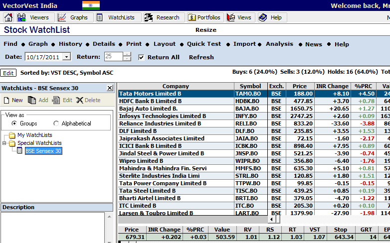The width and height of the screenshot is (390, 243).
Task: Open the Layout menu item
Action: 164,44
